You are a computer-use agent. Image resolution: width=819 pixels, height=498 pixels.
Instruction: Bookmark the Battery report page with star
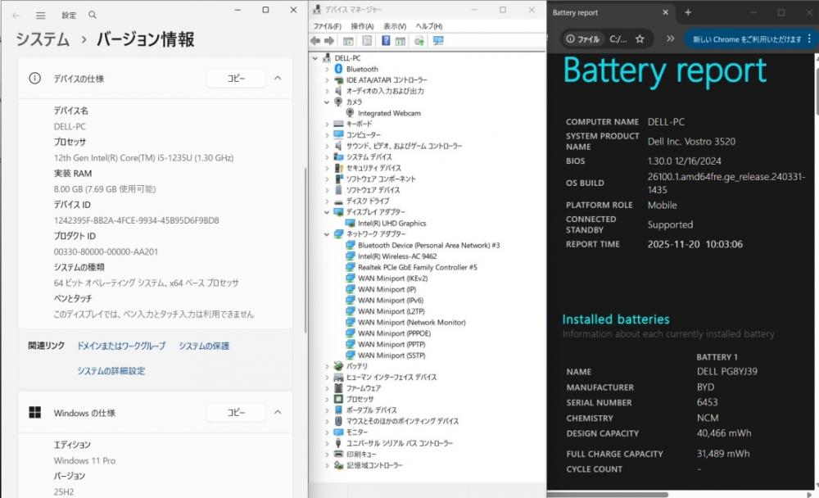640,38
